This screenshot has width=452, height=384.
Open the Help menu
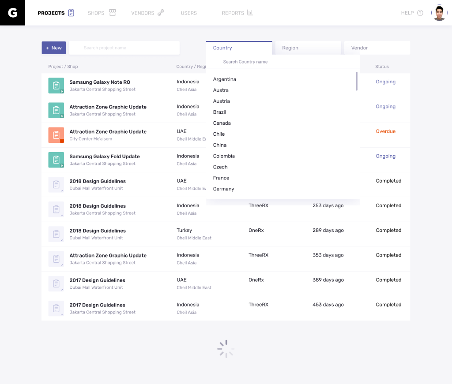[x=407, y=13]
